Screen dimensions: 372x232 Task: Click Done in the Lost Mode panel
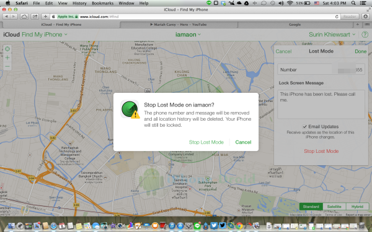[360, 51]
